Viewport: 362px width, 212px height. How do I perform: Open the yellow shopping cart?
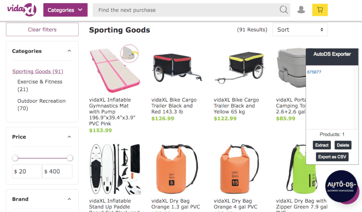(x=320, y=10)
